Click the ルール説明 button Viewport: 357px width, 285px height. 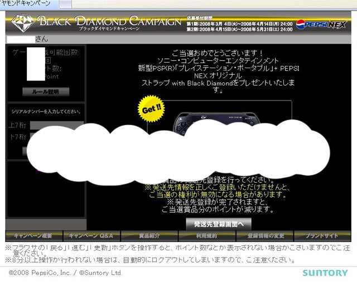(46, 92)
